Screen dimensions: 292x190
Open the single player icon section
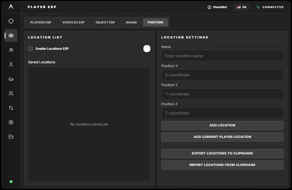coord(11,64)
